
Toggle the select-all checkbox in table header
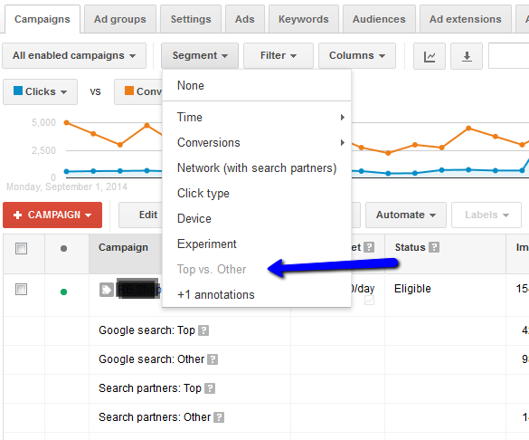pos(22,249)
